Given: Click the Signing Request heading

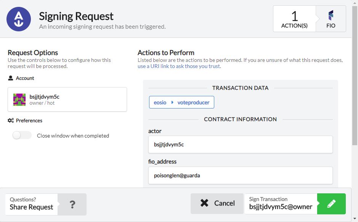Looking at the screenshot, I should point(76,16).
